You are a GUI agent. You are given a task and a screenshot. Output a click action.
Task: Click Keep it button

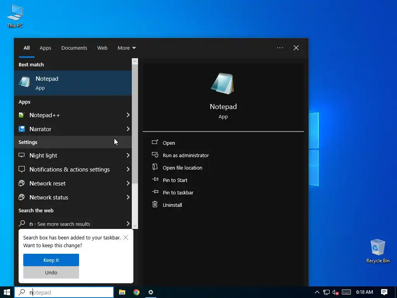[51, 260]
